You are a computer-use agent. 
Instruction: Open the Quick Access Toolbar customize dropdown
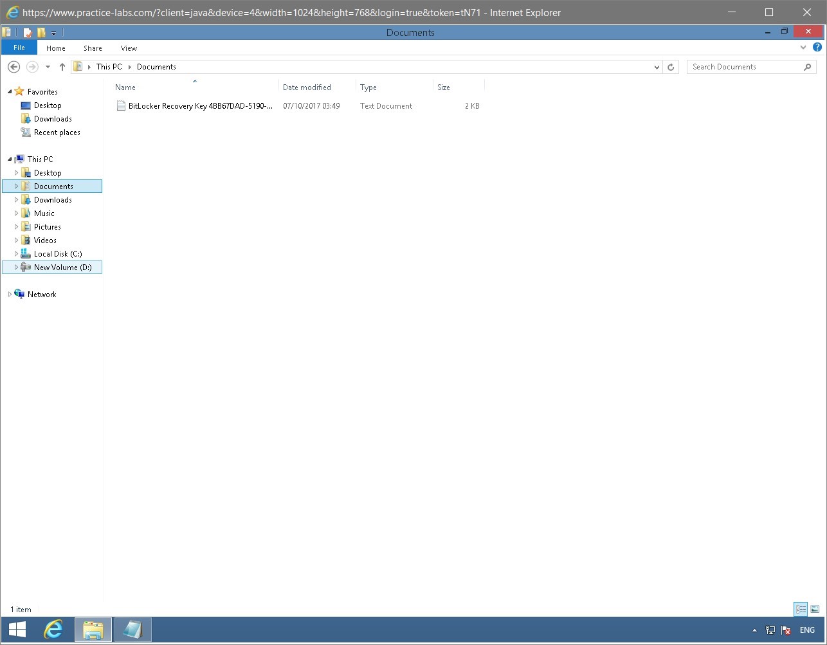(53, 32)
